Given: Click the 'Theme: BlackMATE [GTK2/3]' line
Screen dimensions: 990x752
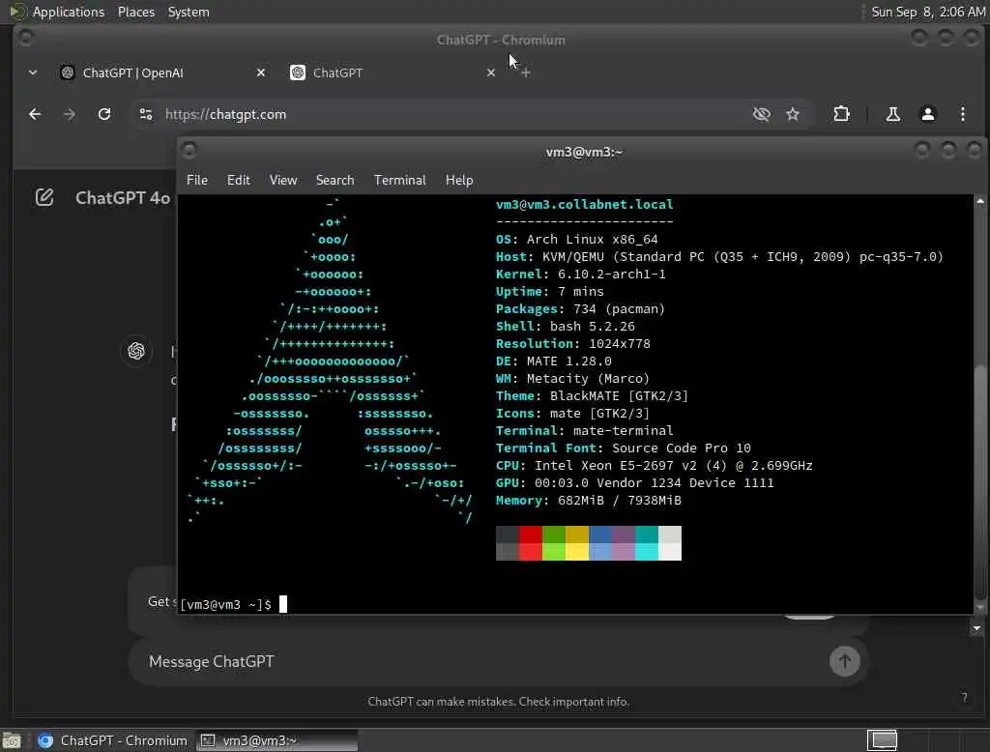Looking at the screenshot, I should [x=592, y=396].
